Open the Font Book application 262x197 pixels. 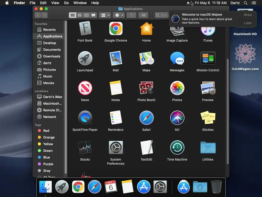85,28
